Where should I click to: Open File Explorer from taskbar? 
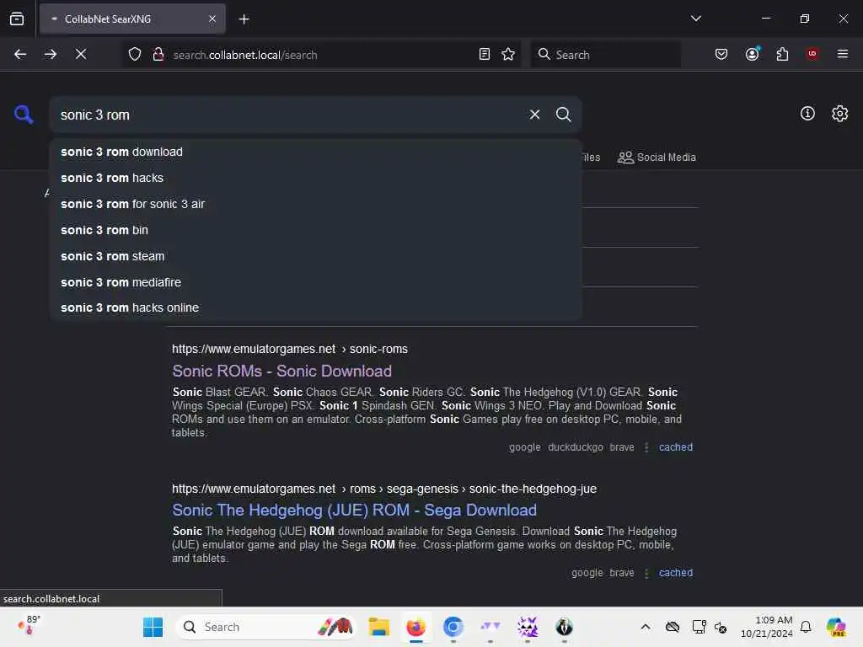(379, 627)
